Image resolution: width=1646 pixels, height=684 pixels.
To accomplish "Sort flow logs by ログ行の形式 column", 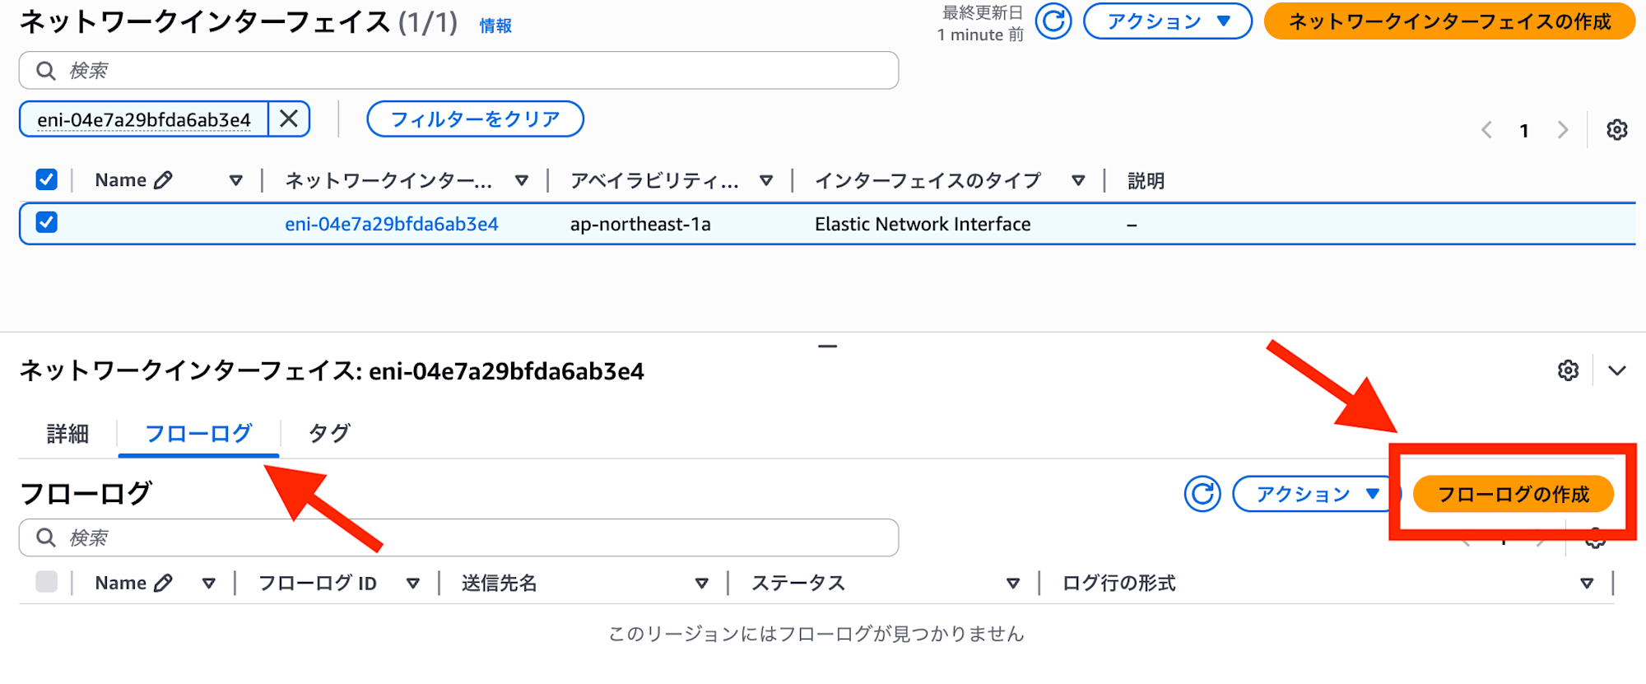I will click(x=1586, y=584).
